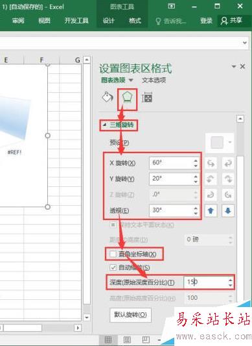This screenshot has height=346, width=252.
Task: Toggle Keep text flat checkbox
Action: click(x=113, y=225)
